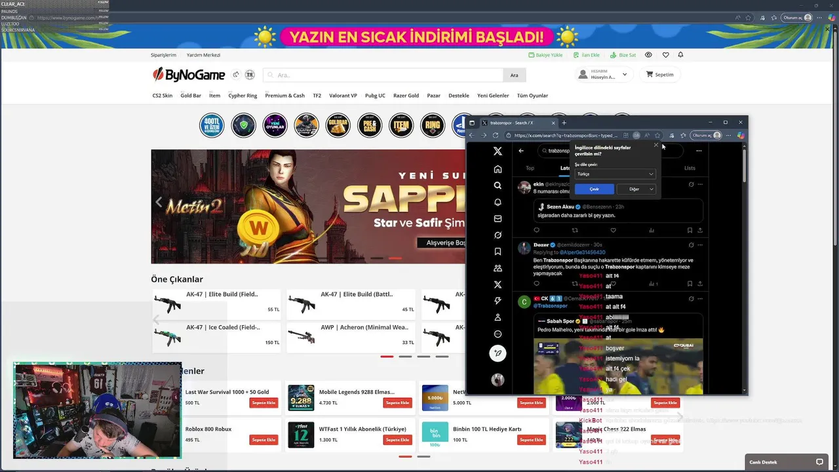Like the Sezen Aksu quoted post
Screen dimensions: 839x472
tap(613, 230)
